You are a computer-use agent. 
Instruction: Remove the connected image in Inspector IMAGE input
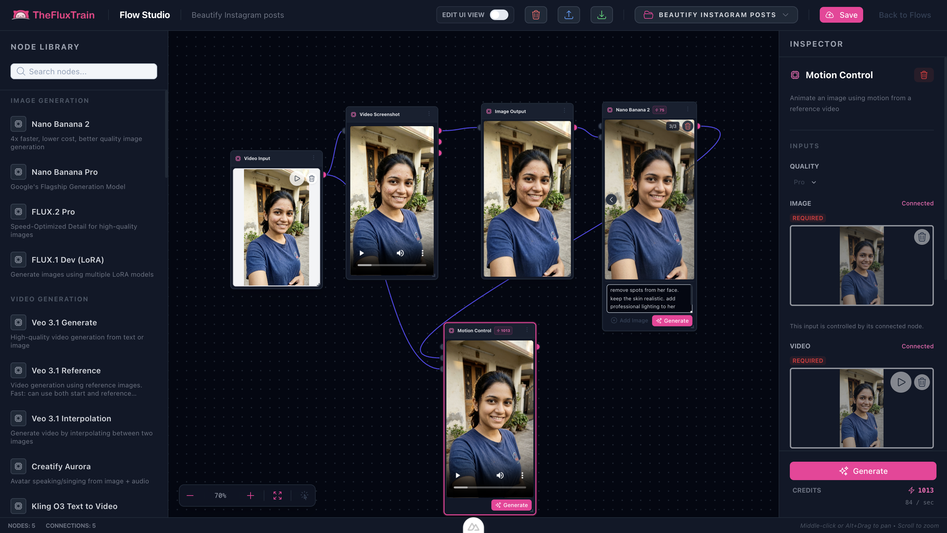(922, 237)
